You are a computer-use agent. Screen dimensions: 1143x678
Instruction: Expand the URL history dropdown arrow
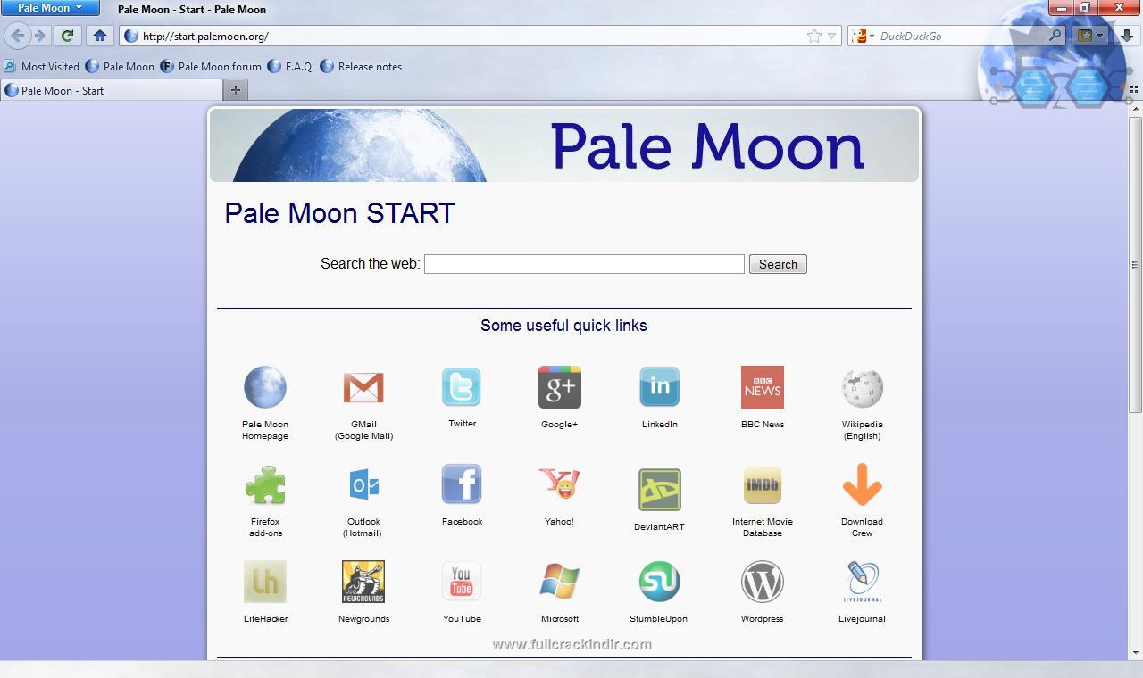832,37
